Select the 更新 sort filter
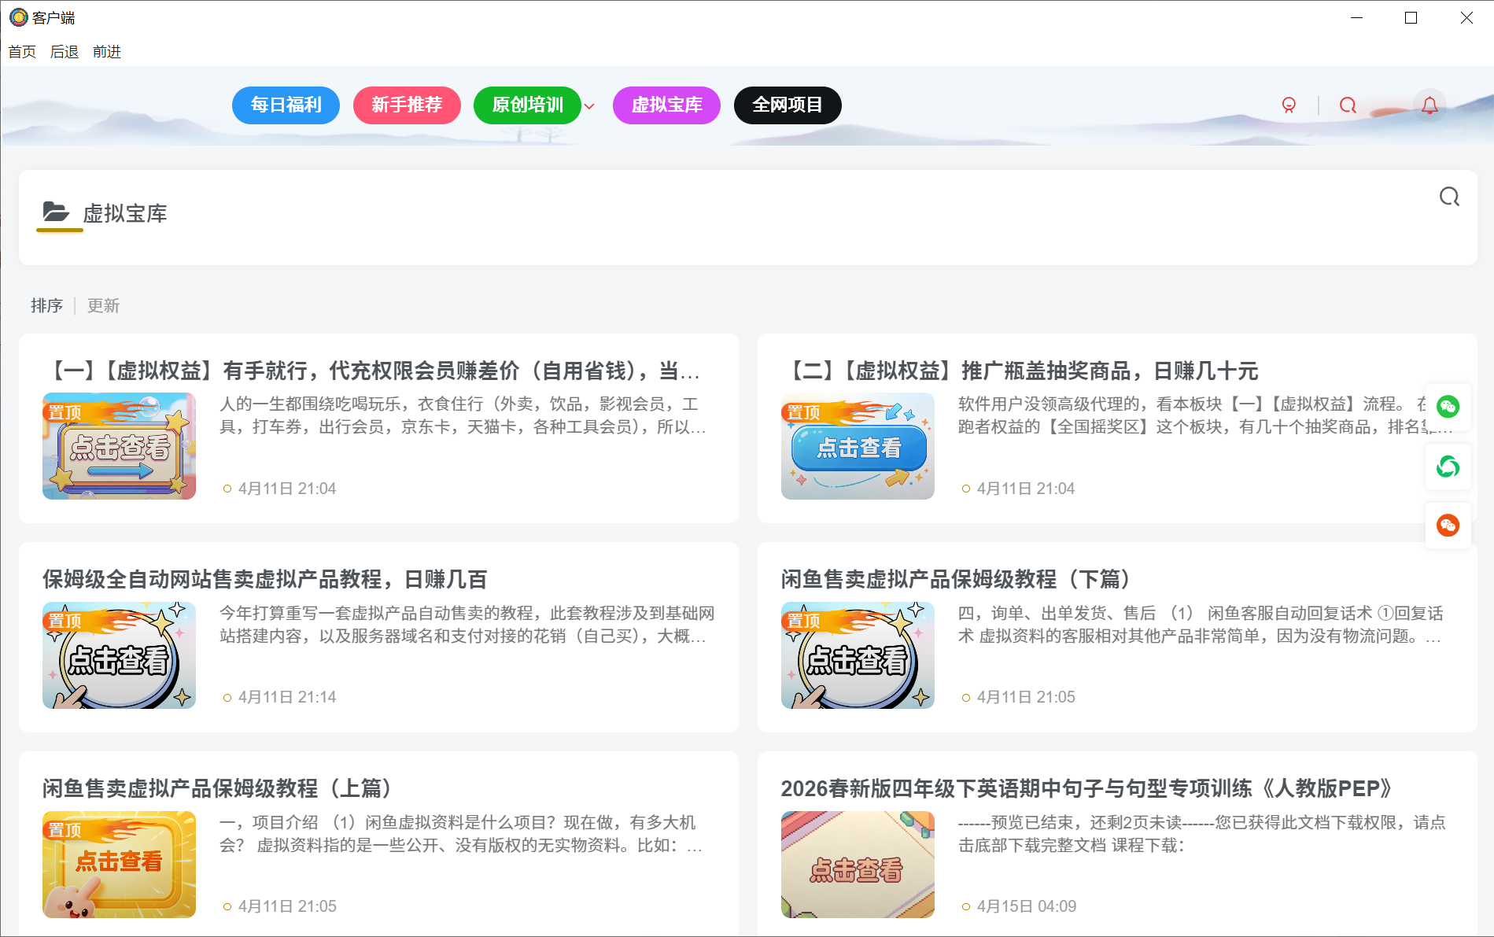This screenshot has width=1494, height=937. point(103,306)
